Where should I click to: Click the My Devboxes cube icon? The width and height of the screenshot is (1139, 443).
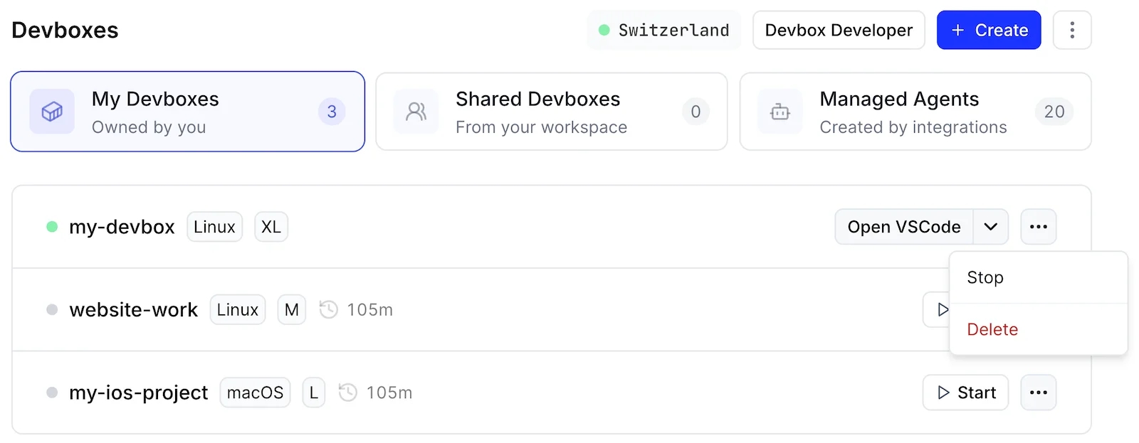(x=52, y=112)
